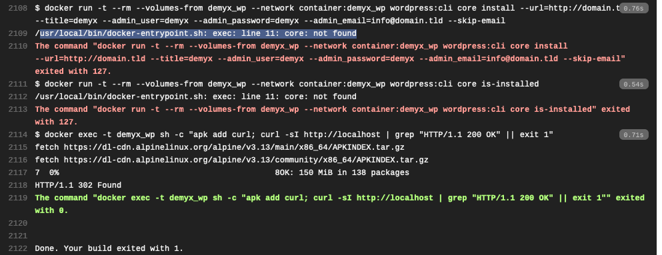The image size is (662, 255).
Task: Click the 'core install' docker run command
Action: point(327,15)
